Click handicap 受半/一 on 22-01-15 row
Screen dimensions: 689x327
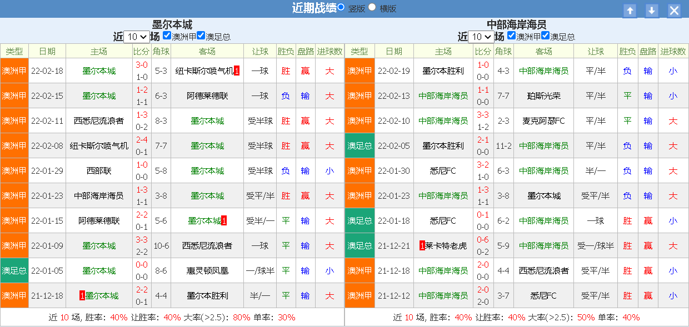pos(260,221)
